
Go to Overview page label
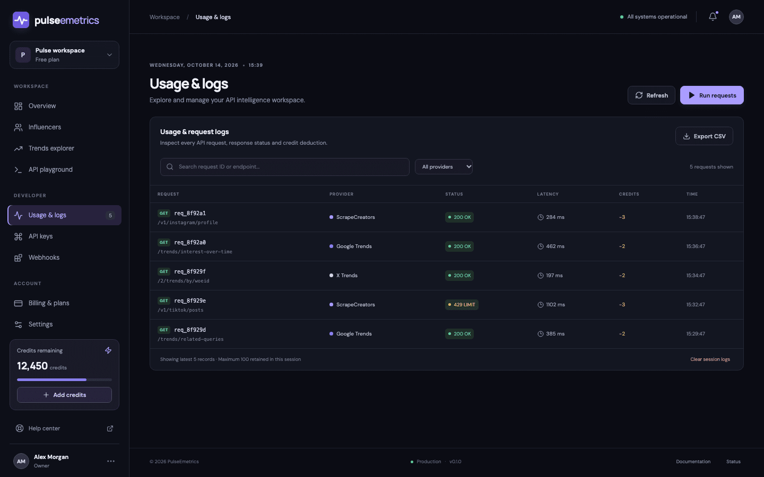click(42, 106)
